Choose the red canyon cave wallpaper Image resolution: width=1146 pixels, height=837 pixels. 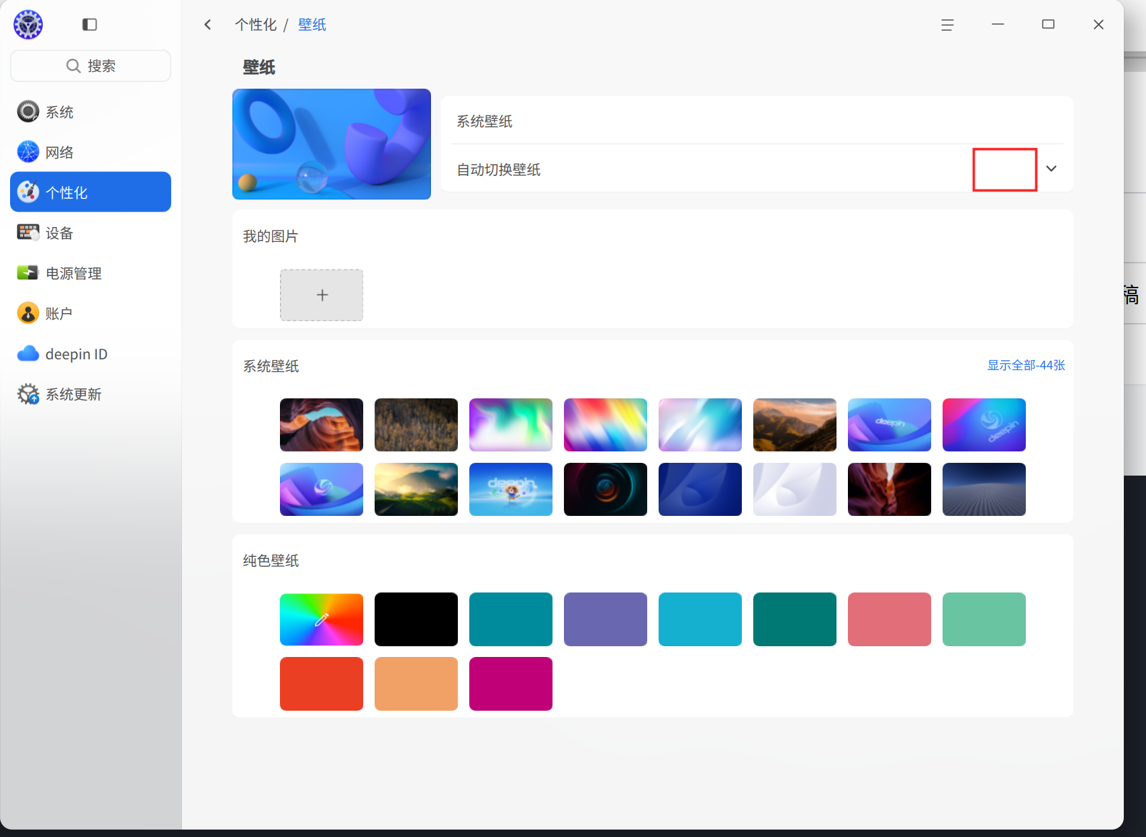click(322, 425)
